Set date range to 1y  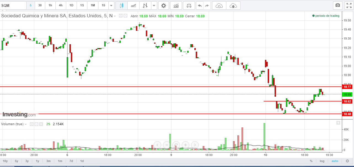tap(37, 161)
